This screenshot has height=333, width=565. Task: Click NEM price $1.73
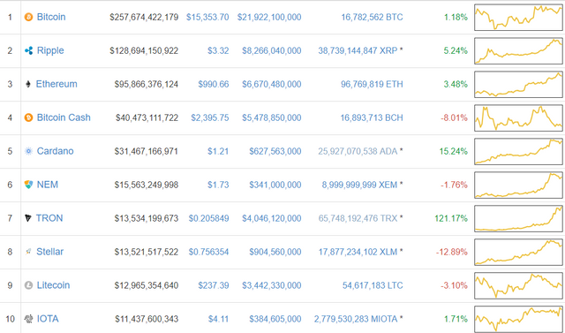click(218, 185)
